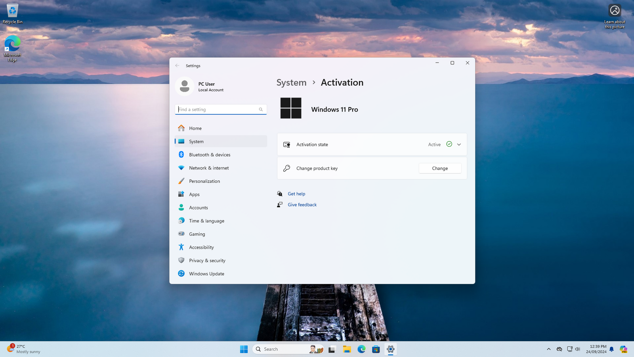Open Microsoft Edge desktop shortcut
The width and height of the screenshot is (634, 357).
[12, 48]
